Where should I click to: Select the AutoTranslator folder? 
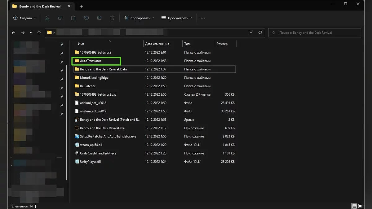(91, 61)
